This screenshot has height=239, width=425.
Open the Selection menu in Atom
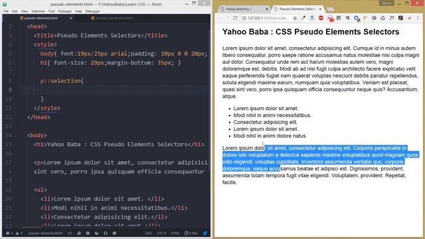tap(39, 11)
